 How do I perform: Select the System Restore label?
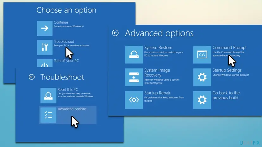tap(158, 48)
